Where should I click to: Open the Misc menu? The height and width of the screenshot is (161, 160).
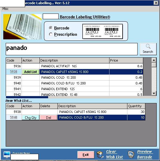(5, 9)
